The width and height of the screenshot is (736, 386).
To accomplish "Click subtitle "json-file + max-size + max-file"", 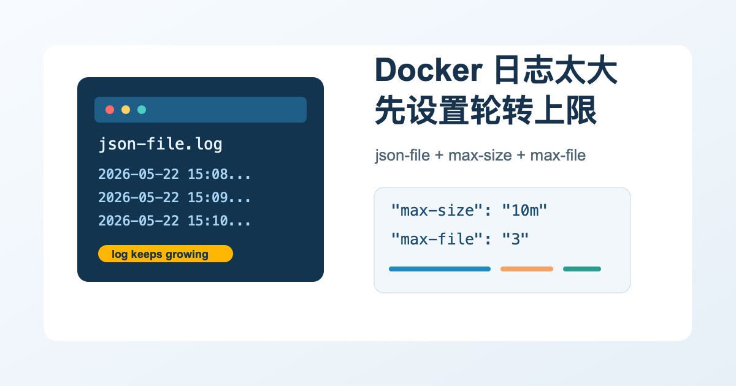I will (x=480, y=156).
